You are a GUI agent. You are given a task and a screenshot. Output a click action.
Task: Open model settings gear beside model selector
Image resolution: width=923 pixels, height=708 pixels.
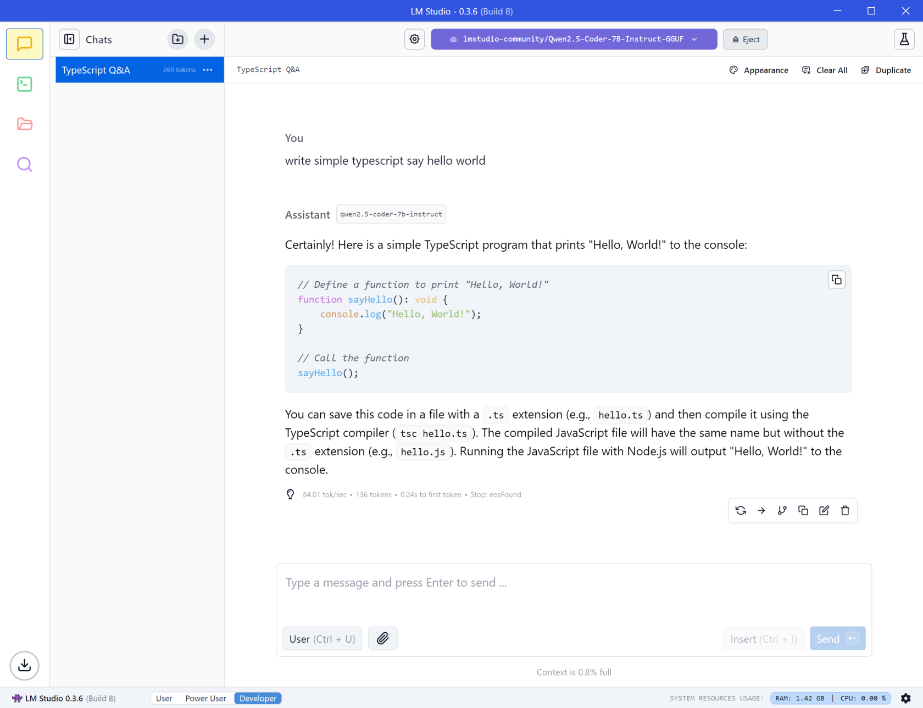[x=415, y=39]
